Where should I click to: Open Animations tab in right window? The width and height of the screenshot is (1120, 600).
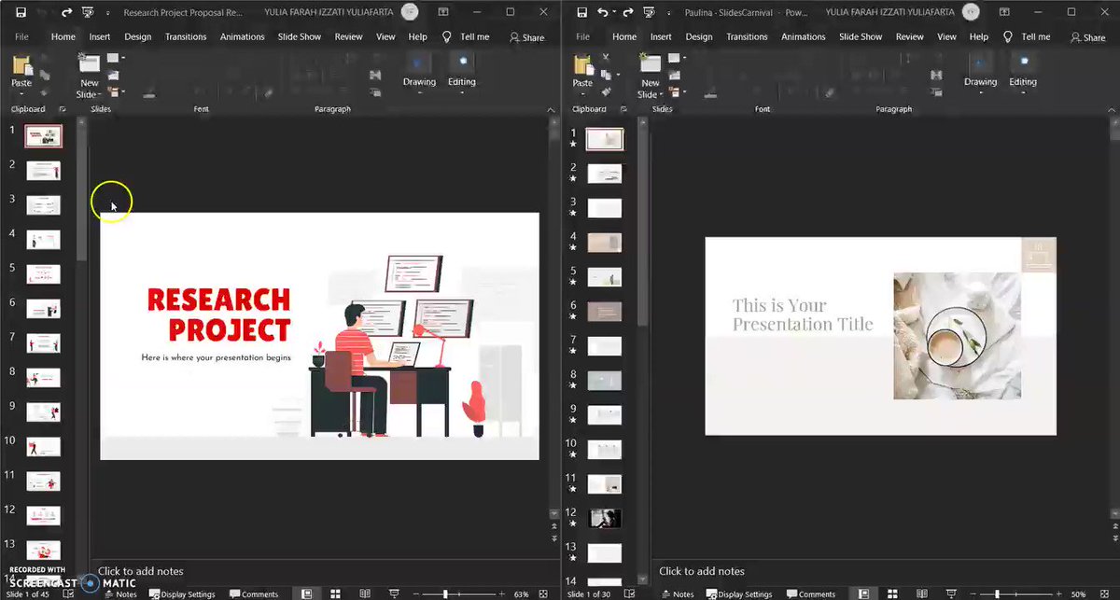804,36
